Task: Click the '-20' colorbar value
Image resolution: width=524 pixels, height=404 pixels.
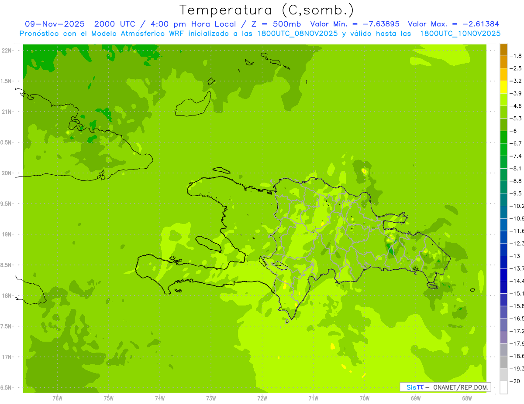Action: click(515, 381)
